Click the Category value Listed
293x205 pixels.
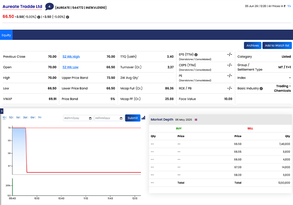click(x=286, y=56)
